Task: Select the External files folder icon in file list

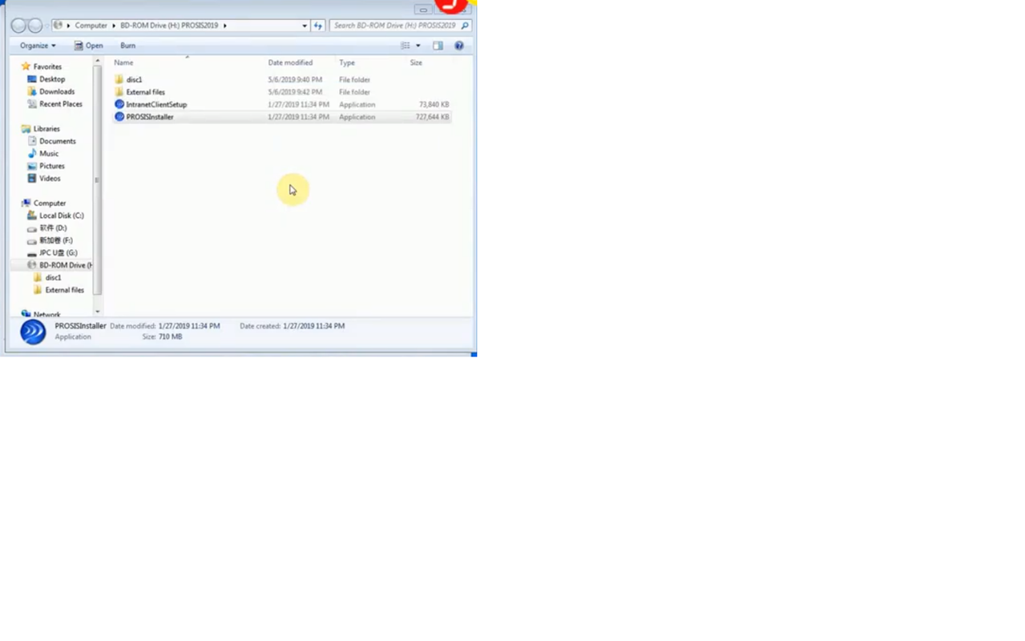Action: point(119,92)
